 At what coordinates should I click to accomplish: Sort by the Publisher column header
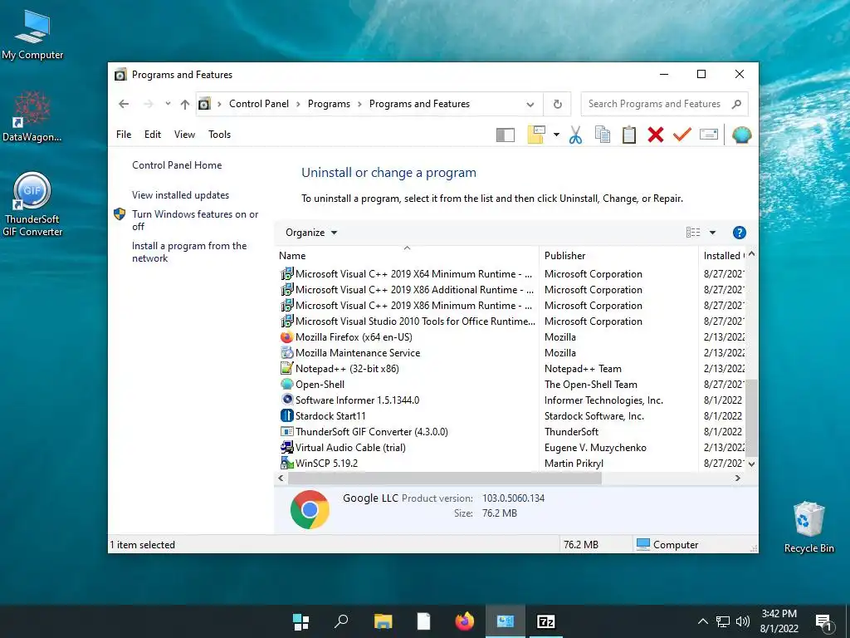tap(618, 256)
